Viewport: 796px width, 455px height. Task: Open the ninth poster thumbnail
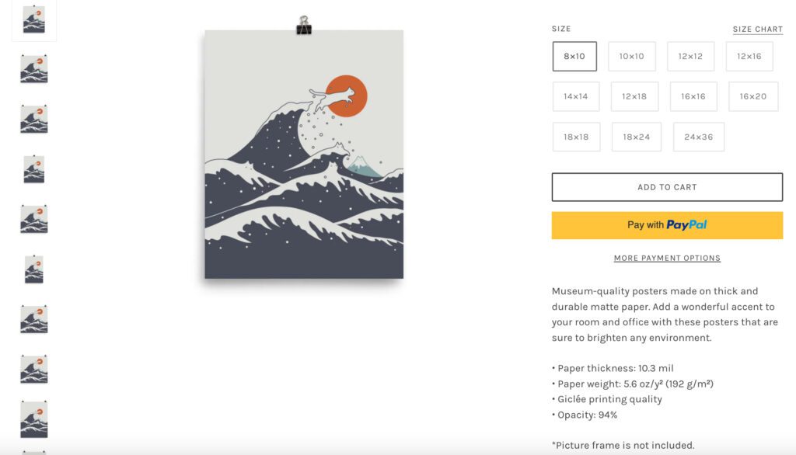click(34, 419)
